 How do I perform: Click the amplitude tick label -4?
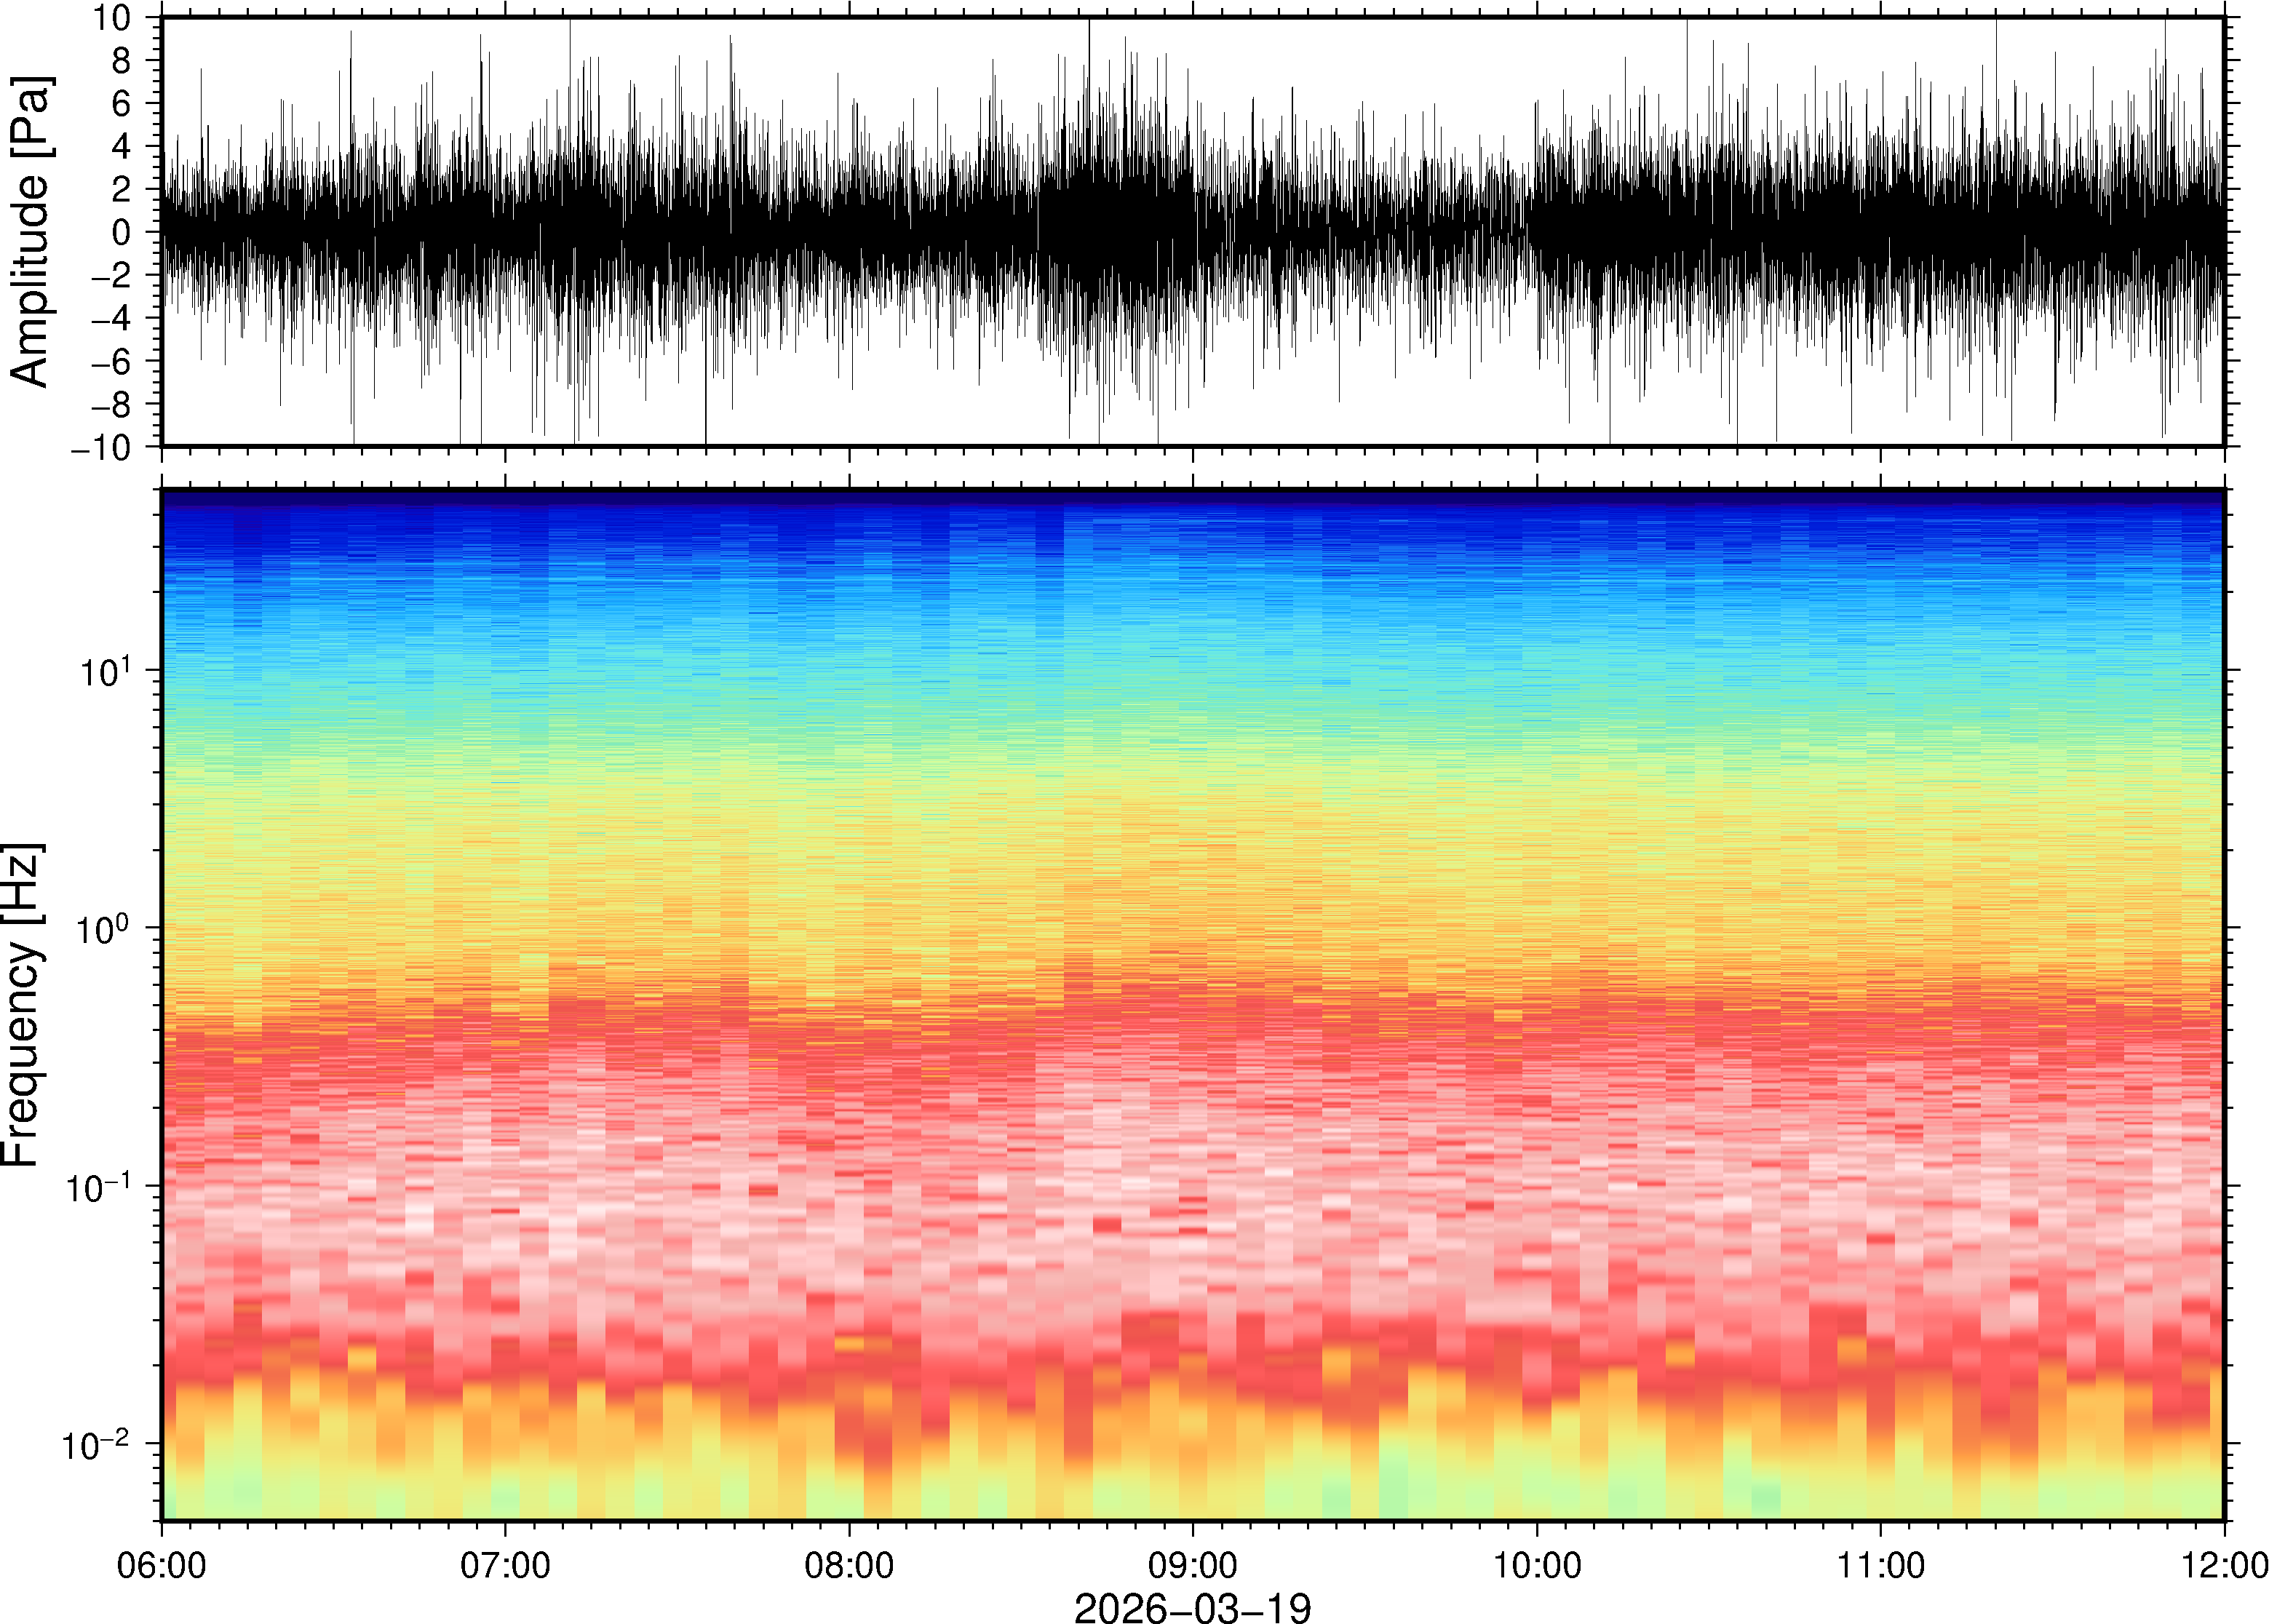pyautogui.click(x=111, y=319)
